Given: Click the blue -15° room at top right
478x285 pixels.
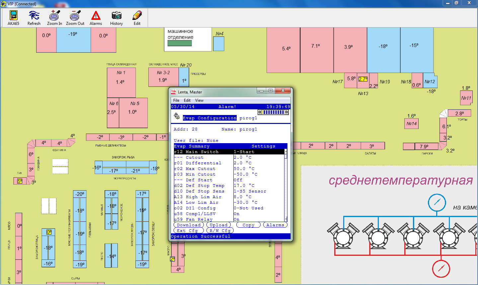Looking at the screenshot, I should coord(417,50).
